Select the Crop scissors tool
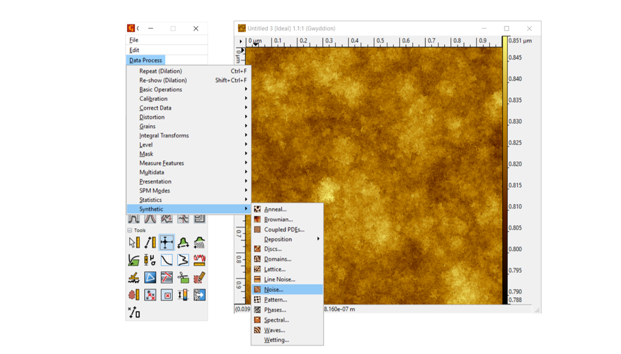The image size is (621, 354). click(183, 278)
